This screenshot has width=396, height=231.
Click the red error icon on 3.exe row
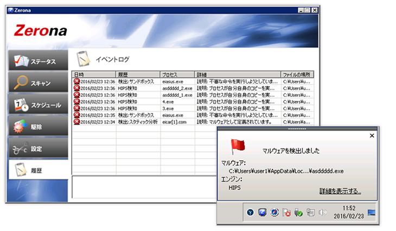76,108
